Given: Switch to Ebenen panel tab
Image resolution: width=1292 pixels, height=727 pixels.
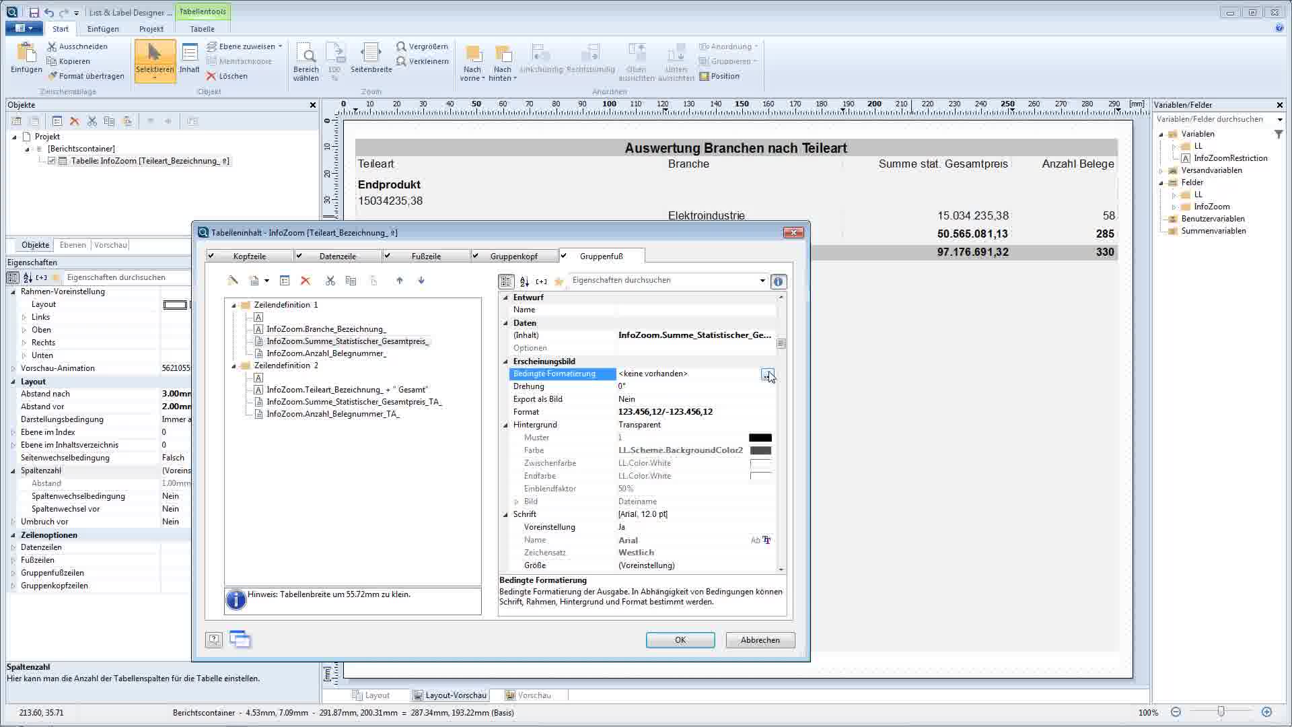Looking at the screenshot, I should 73,245.
